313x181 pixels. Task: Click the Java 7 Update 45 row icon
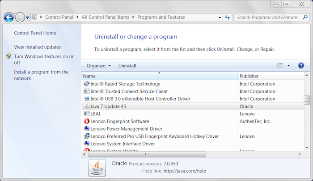click(x=86, y=106)
